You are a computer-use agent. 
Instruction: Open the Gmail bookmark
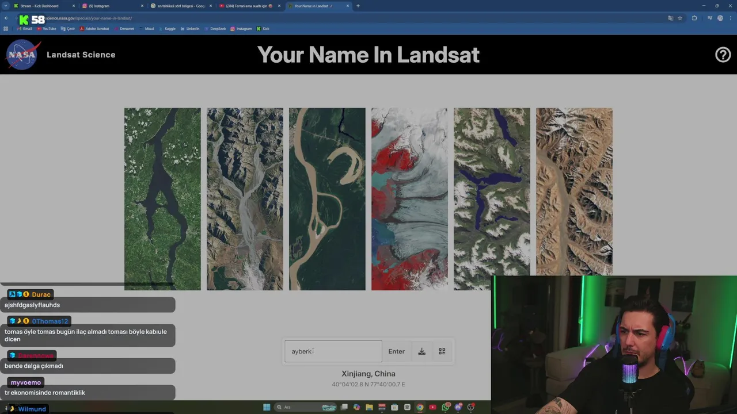24,28
